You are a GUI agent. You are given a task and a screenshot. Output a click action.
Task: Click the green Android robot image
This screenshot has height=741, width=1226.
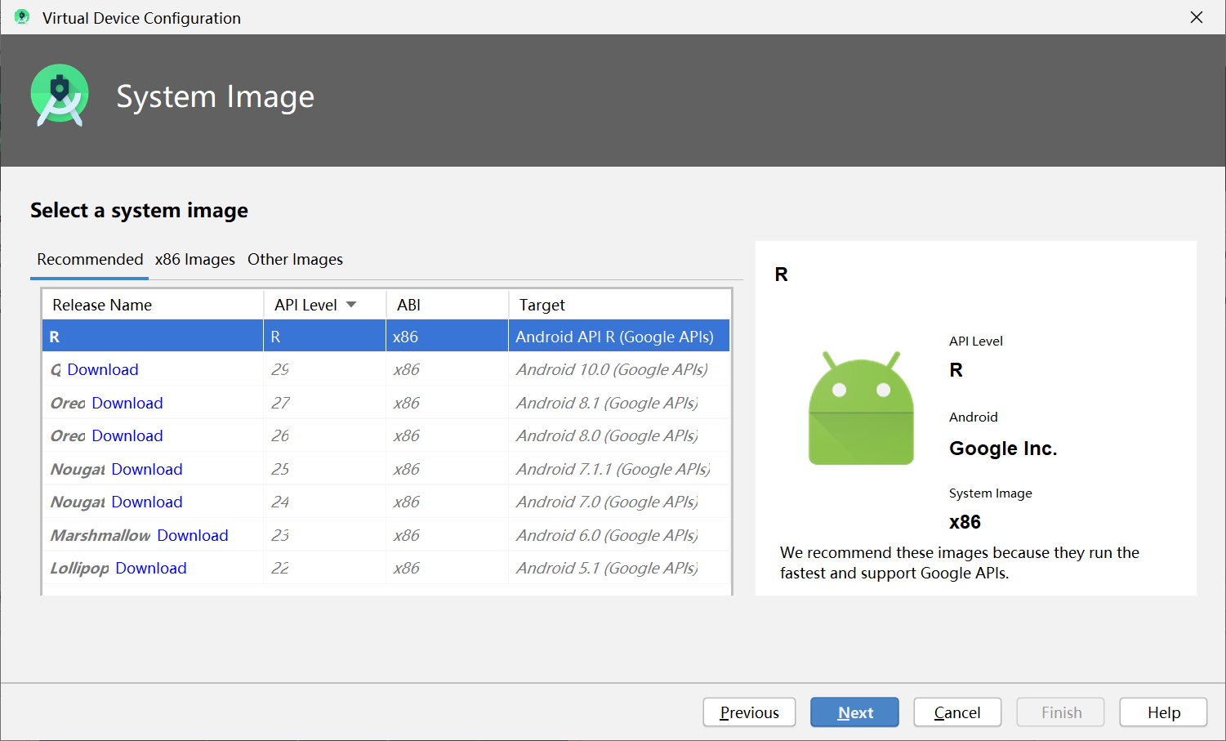861,409
